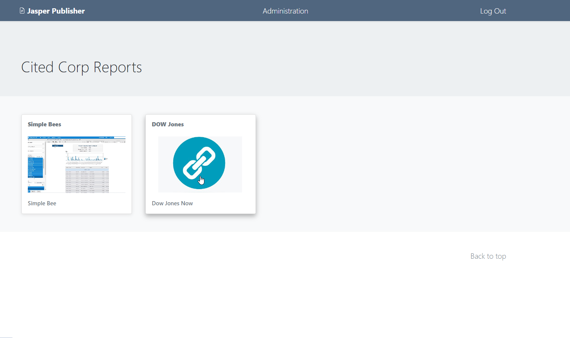Click the blue selection list in Simple Bees preview

[35, 168]
